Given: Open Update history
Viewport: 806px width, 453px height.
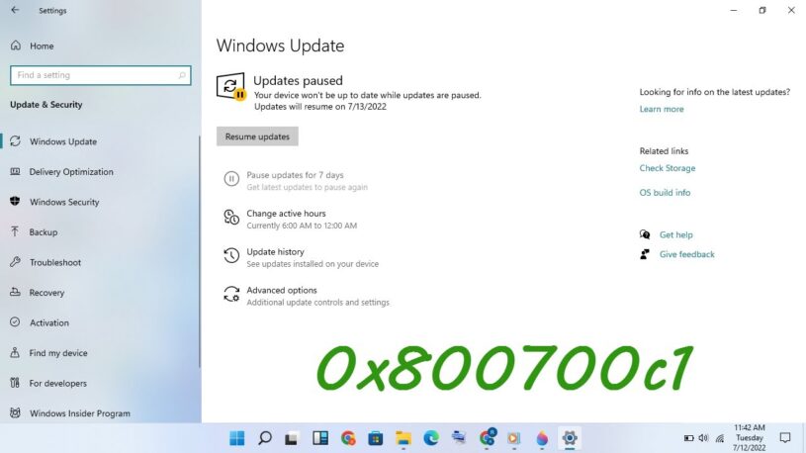Looking at the screenshot, I should point(301,257).
